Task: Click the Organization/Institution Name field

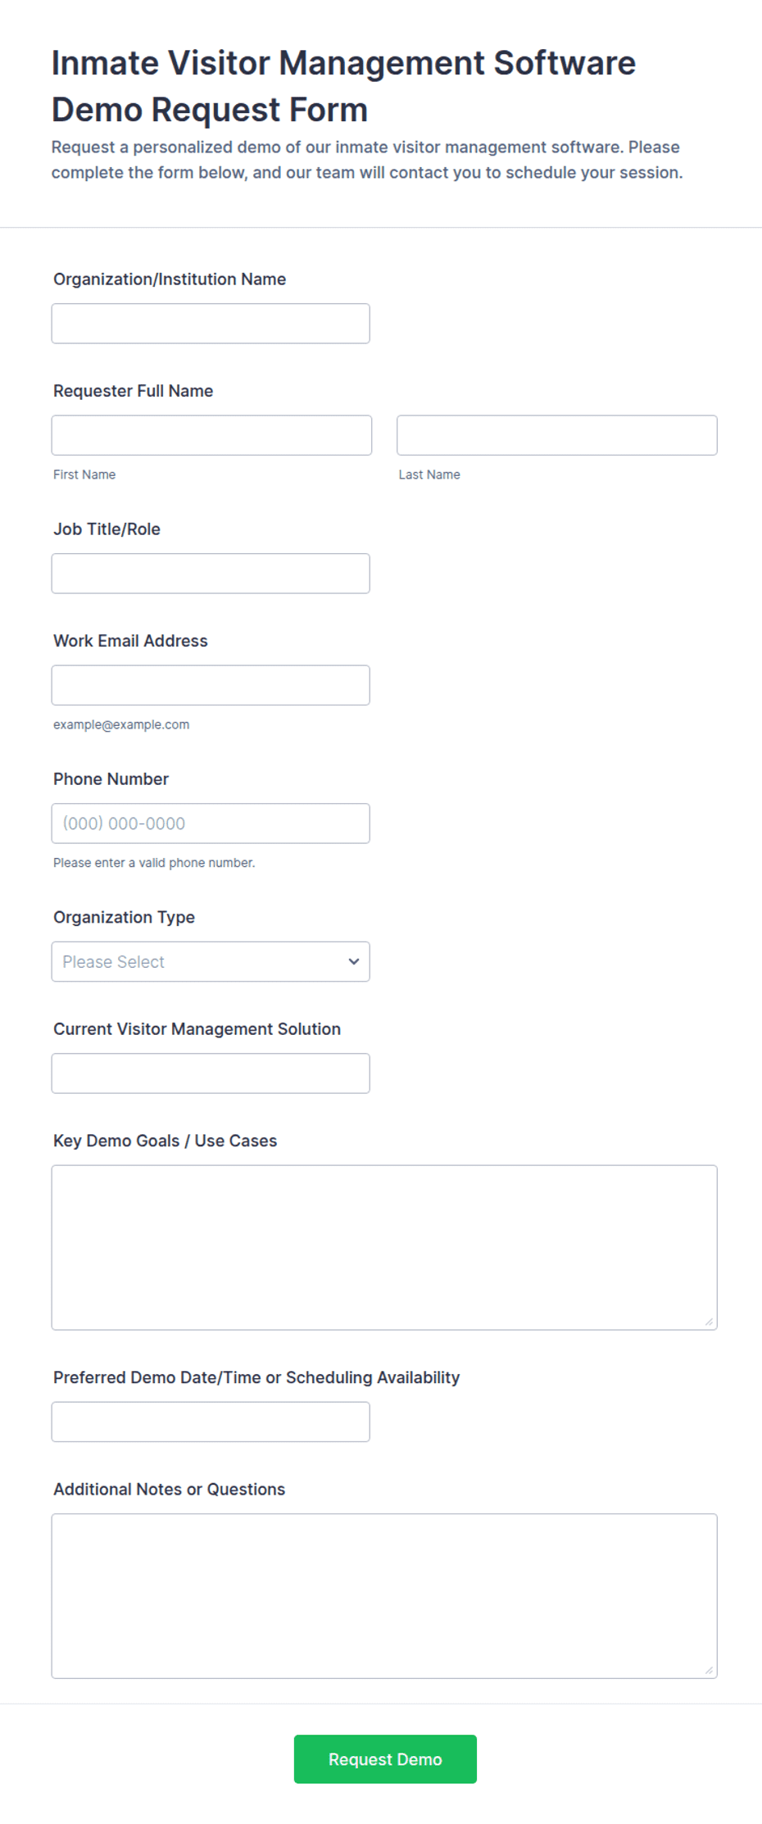Action: [211, 324]
